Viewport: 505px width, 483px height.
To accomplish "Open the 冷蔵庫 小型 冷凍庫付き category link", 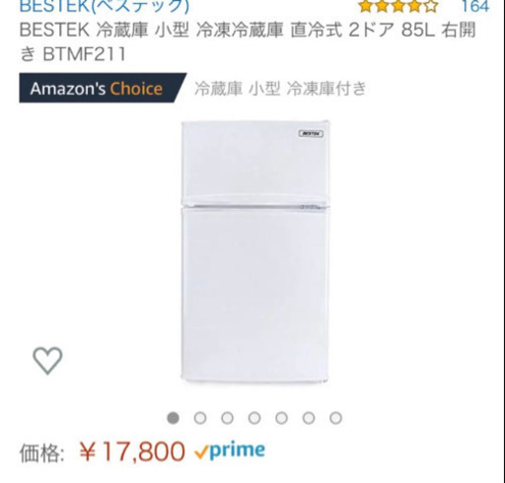I will click(280, 89).
